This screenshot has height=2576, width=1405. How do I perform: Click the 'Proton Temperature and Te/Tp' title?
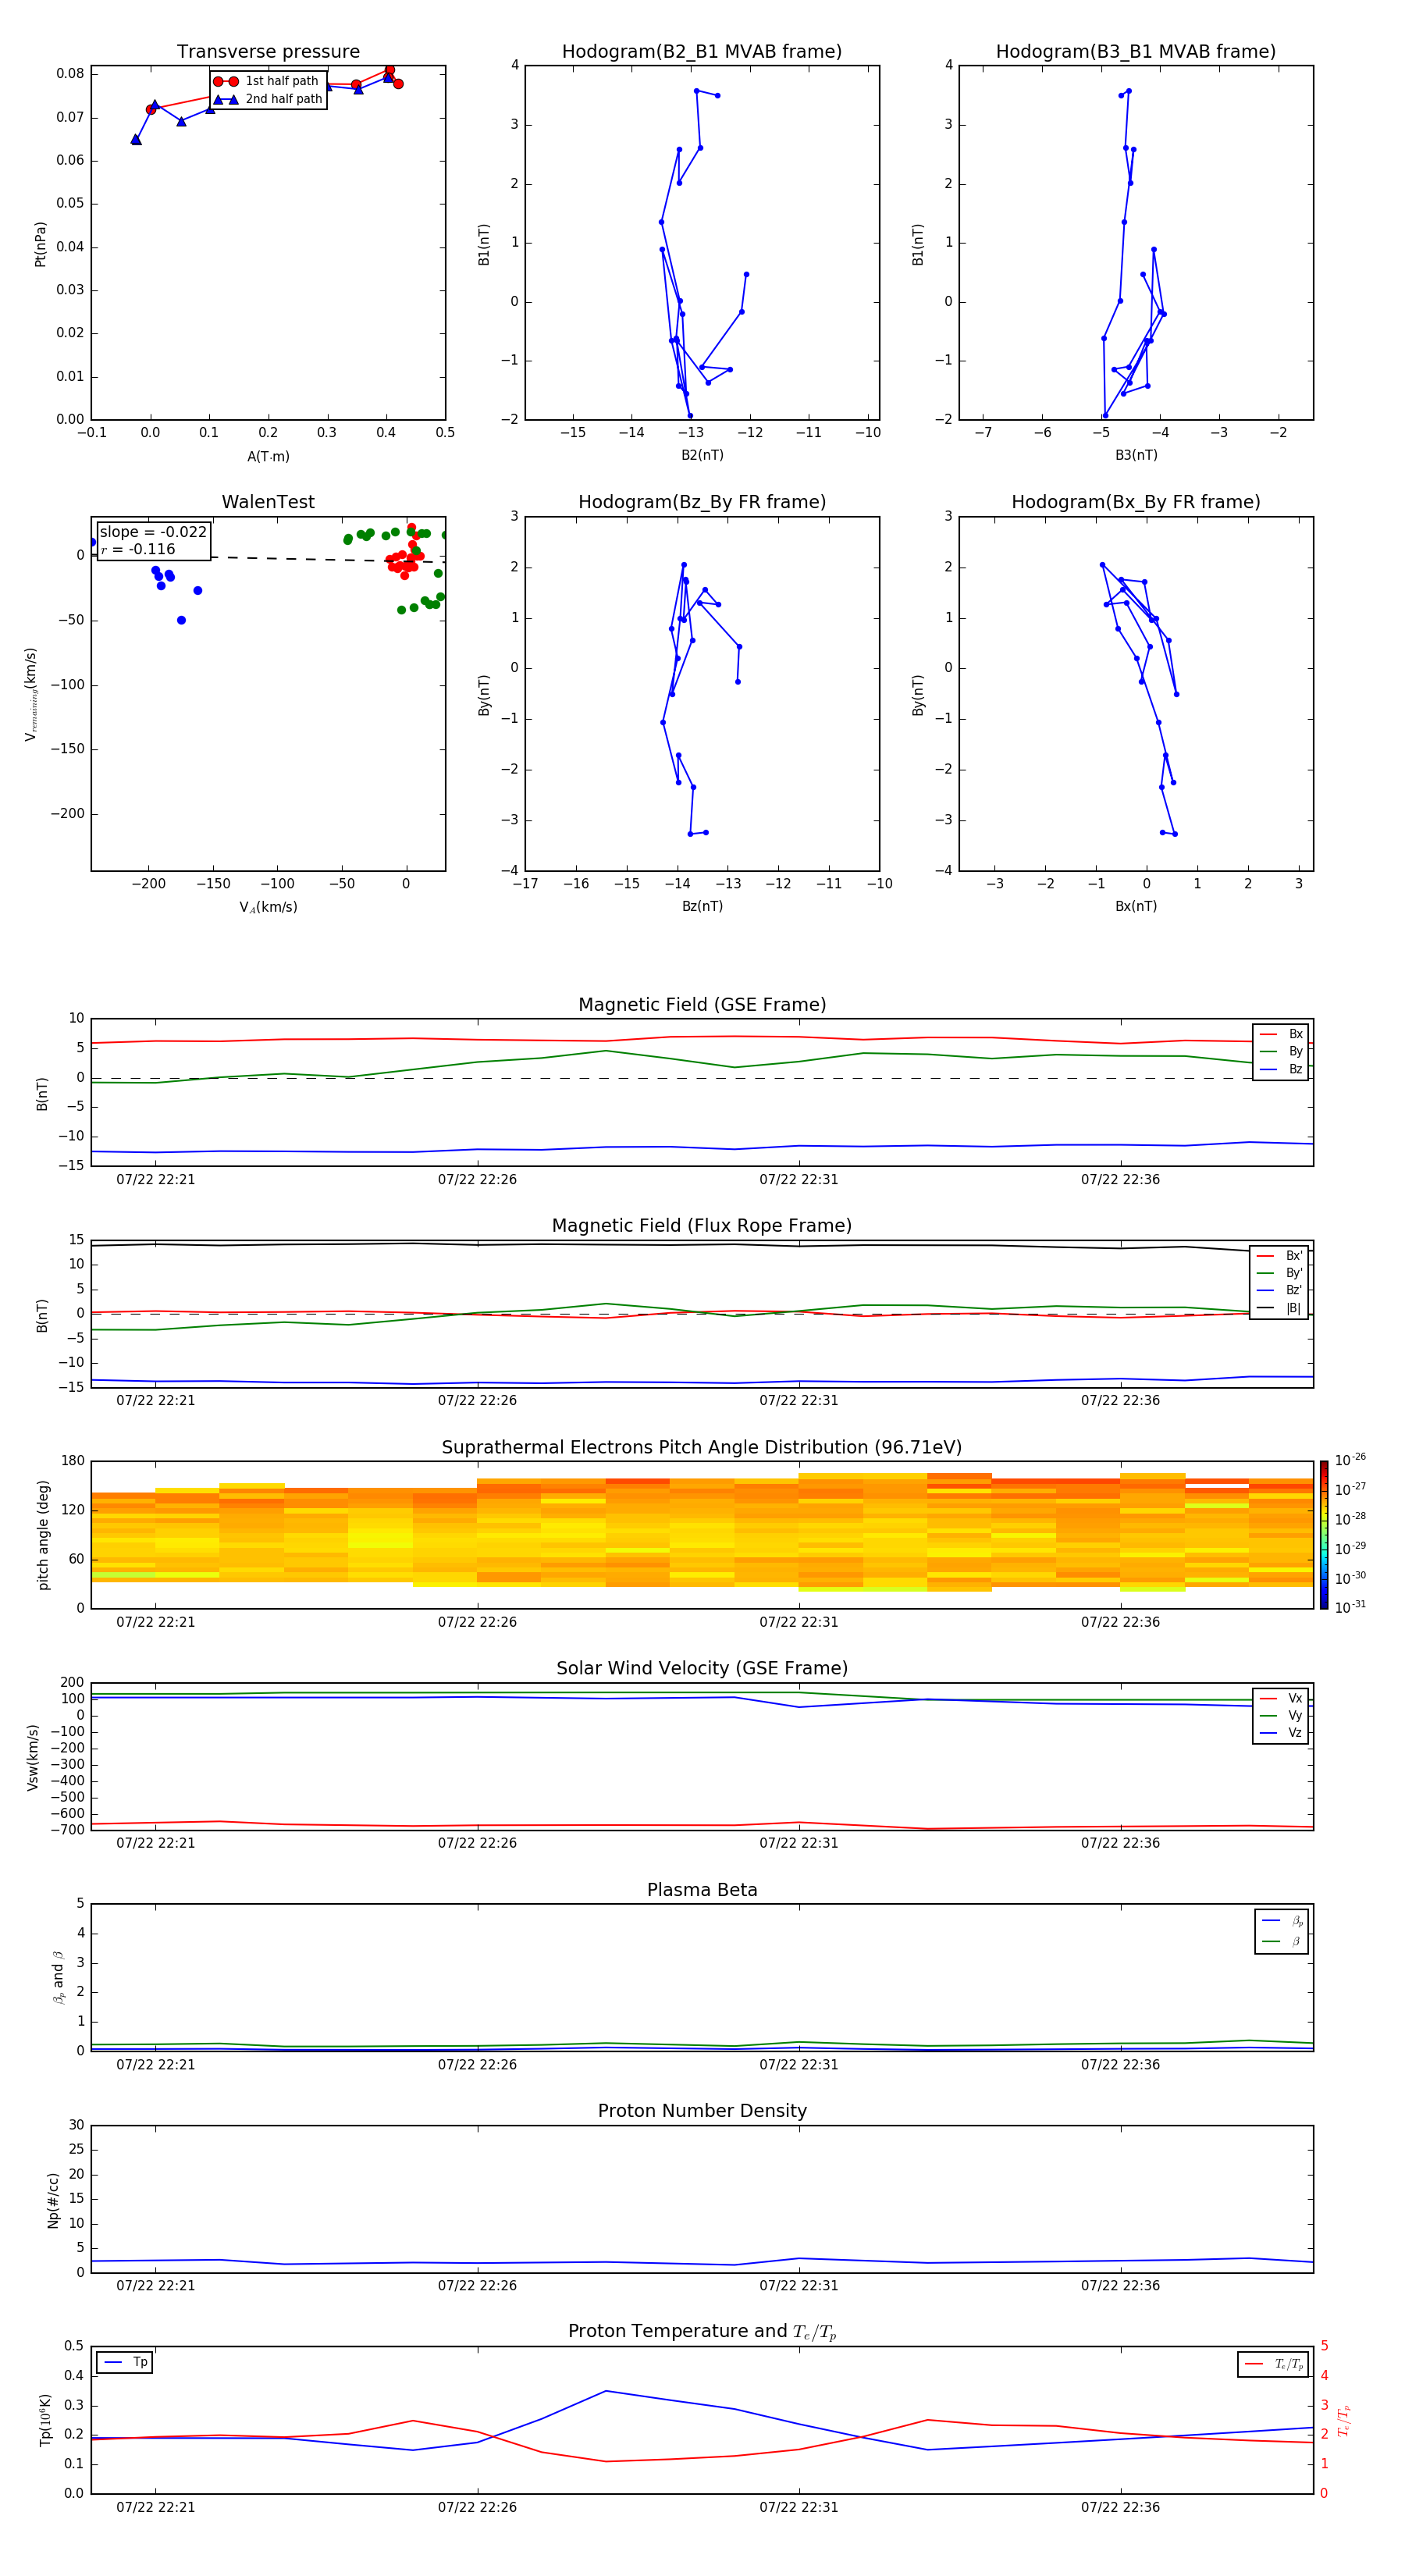(x=702, y=2332)
